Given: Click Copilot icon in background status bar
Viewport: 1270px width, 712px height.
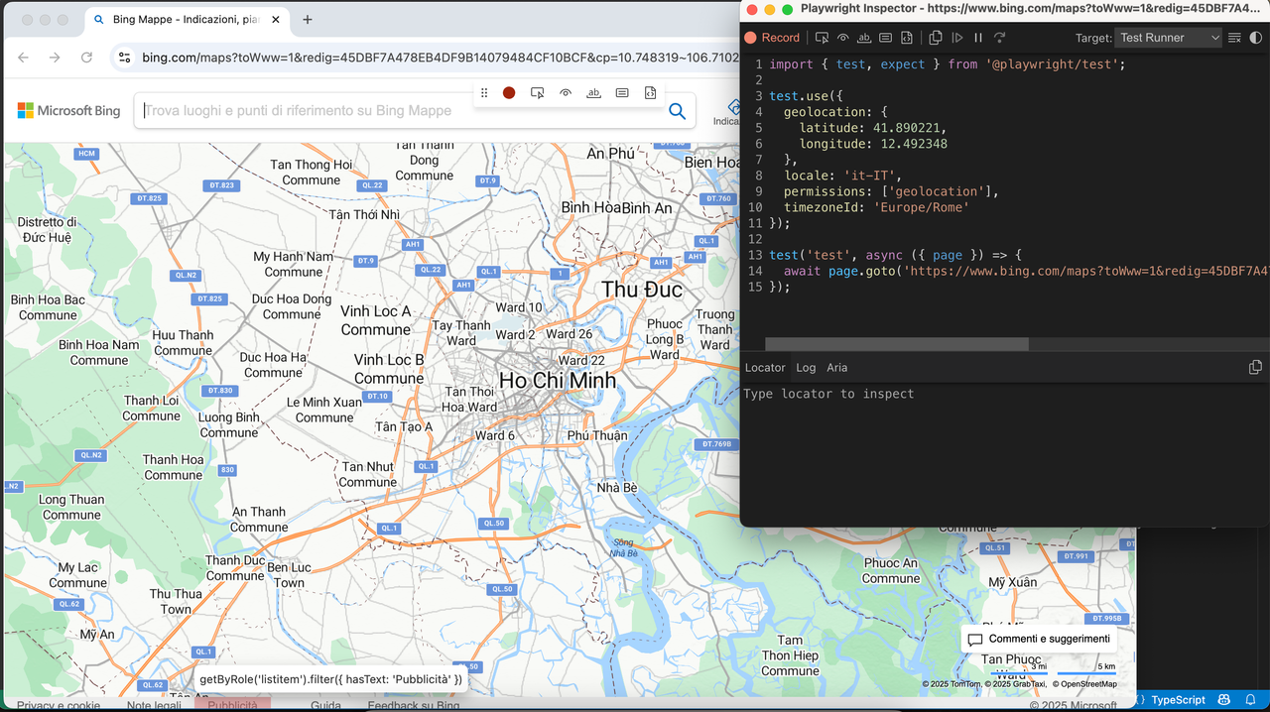Looking at the screenshot, I should coord(1224,700).
